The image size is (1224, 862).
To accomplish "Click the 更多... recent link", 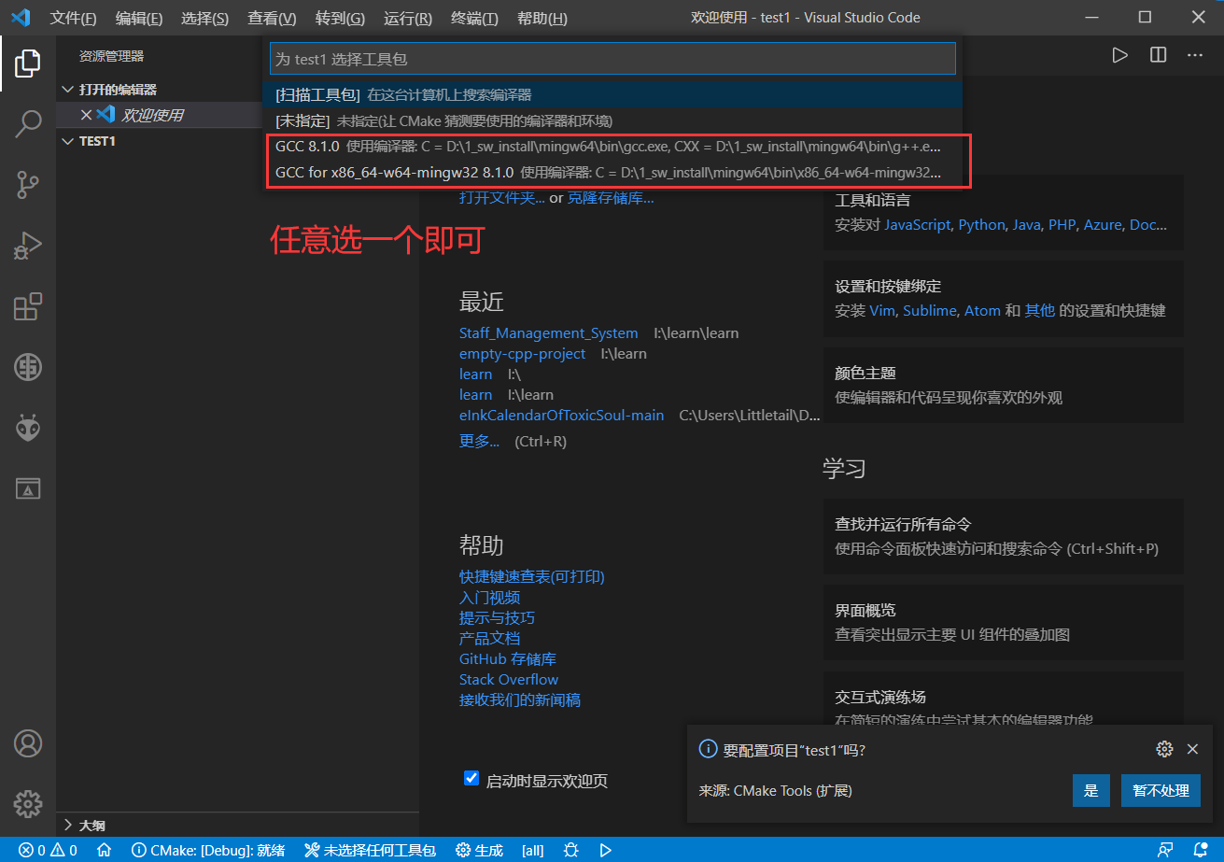I will (x=479, y=441).
